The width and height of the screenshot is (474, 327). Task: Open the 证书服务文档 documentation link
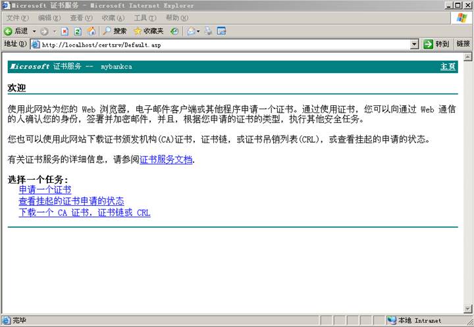(x=166, y=160)
